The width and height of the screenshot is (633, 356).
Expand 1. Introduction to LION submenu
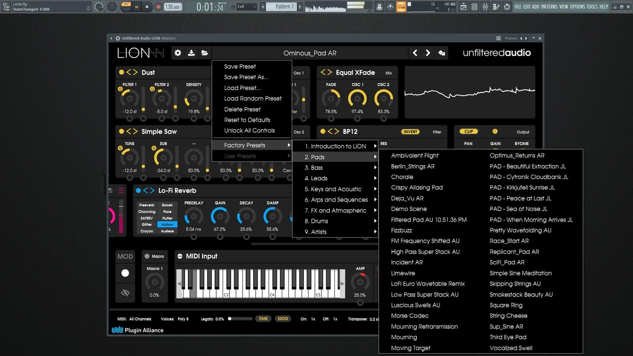click(335, 146)
